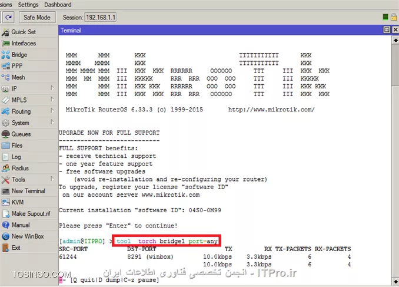Click the Queues icon in sidebar
399x287 pixels.
pos(6,134)
